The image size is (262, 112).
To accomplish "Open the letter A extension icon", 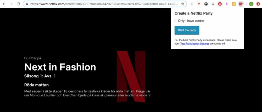I will click(x=213, y=4).
